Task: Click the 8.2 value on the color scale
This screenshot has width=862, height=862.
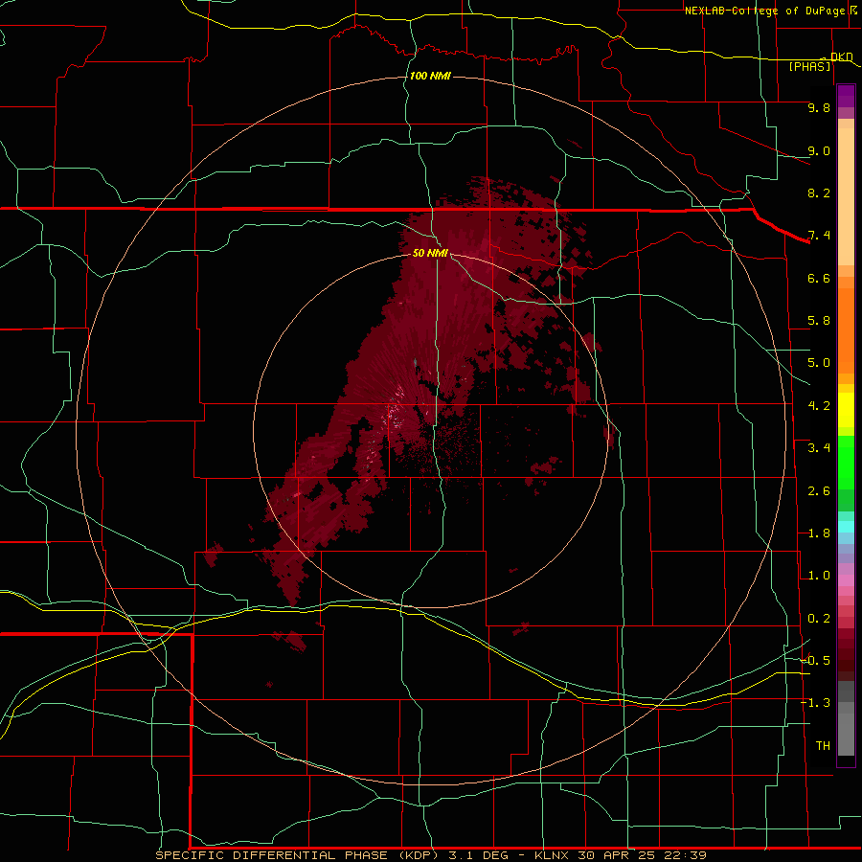Action: click(819, 193)
